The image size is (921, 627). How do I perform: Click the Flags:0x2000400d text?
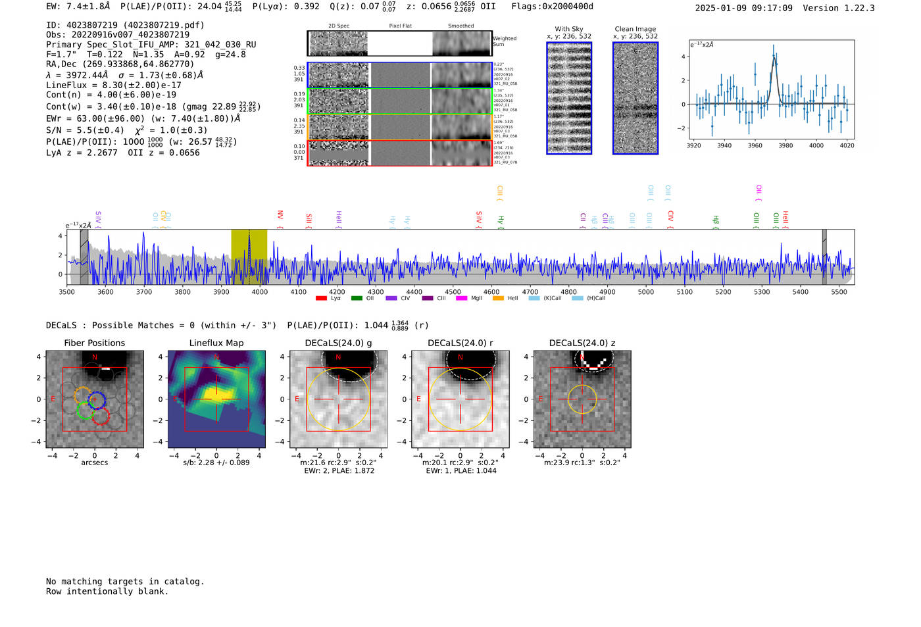click(x=553, y=7)
